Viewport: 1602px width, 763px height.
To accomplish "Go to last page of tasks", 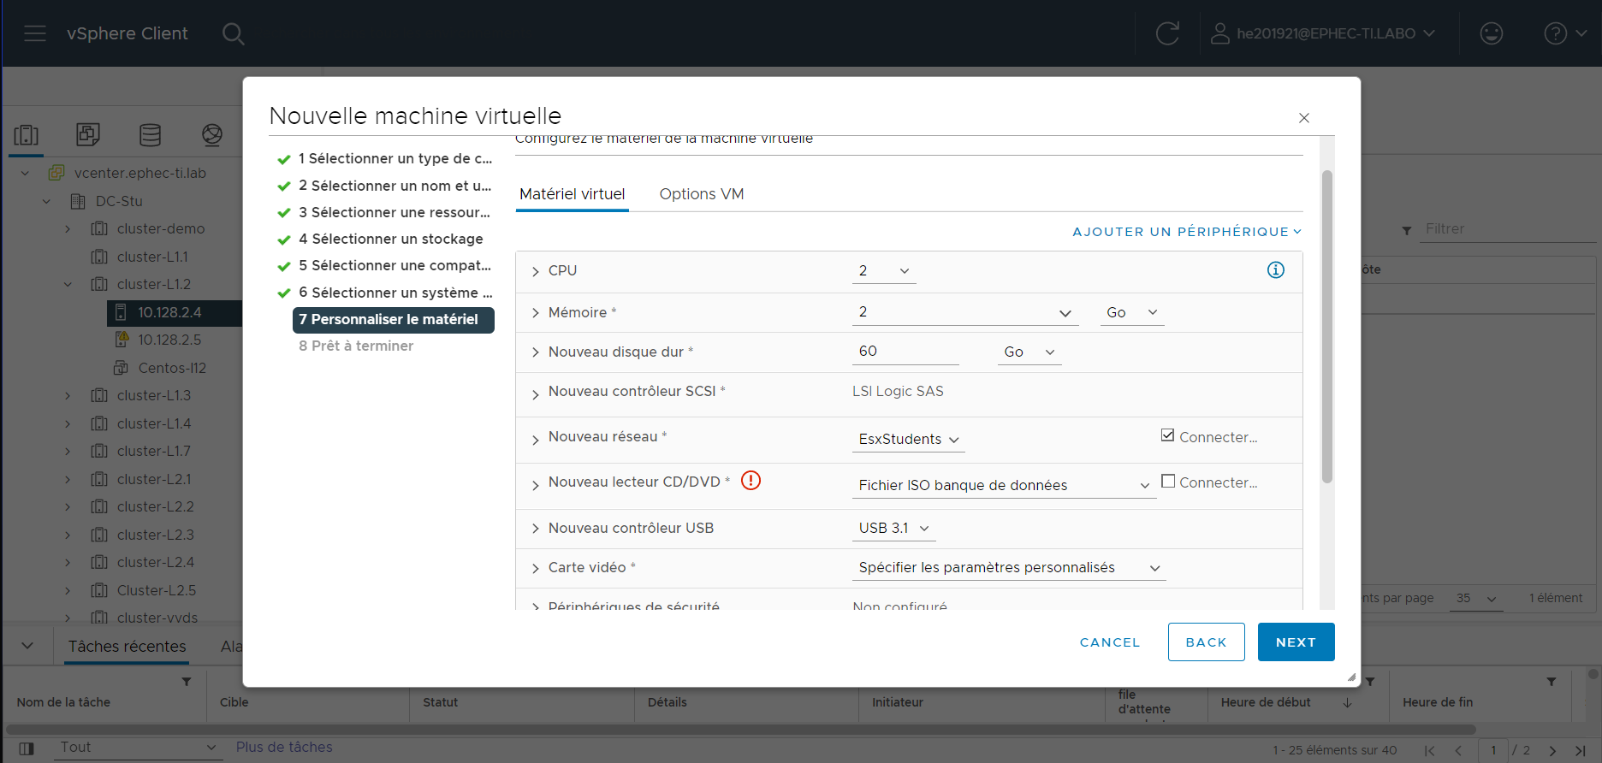I will click(x=1580, y=750).
